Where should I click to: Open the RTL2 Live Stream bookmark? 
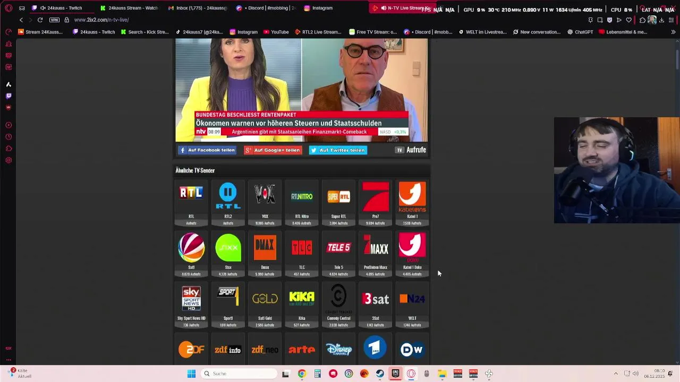318,32
